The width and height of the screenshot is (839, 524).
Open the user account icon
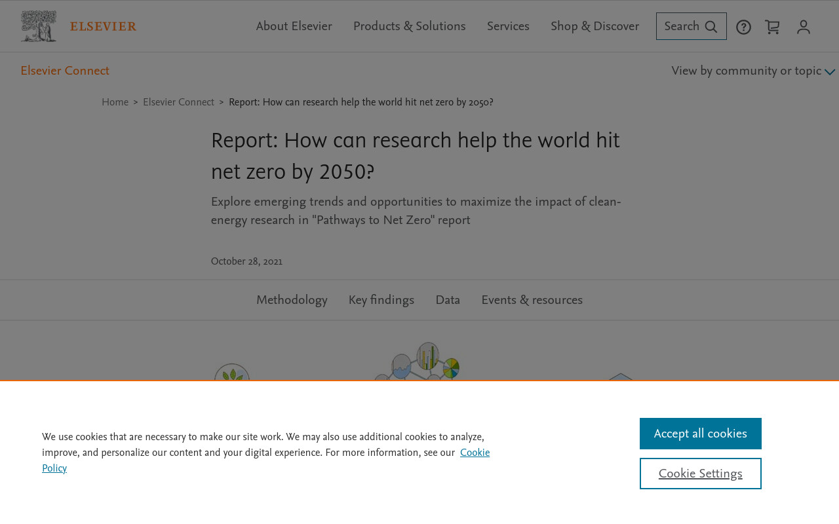coord(804,27)
